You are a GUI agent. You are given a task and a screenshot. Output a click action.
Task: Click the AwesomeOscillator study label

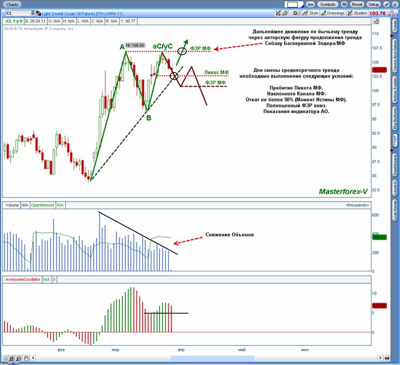point(23,279)
